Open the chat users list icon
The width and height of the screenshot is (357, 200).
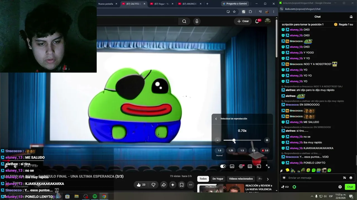click(351, 17)
